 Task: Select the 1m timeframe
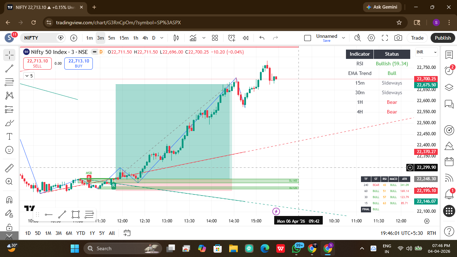click(x=90, y=38)
